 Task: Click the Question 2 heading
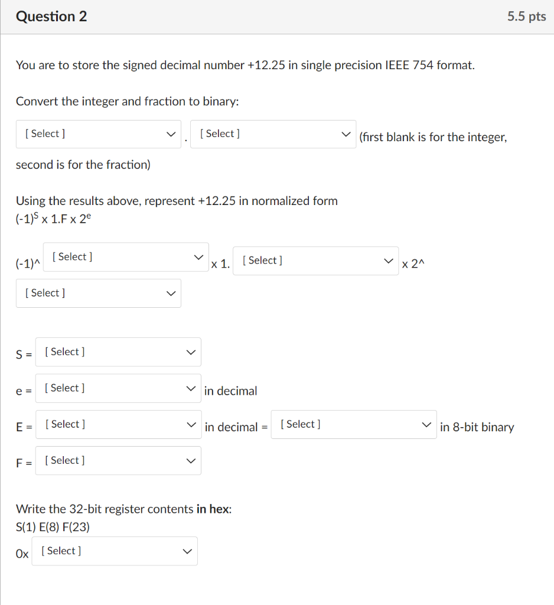click(x=51, y=17)
